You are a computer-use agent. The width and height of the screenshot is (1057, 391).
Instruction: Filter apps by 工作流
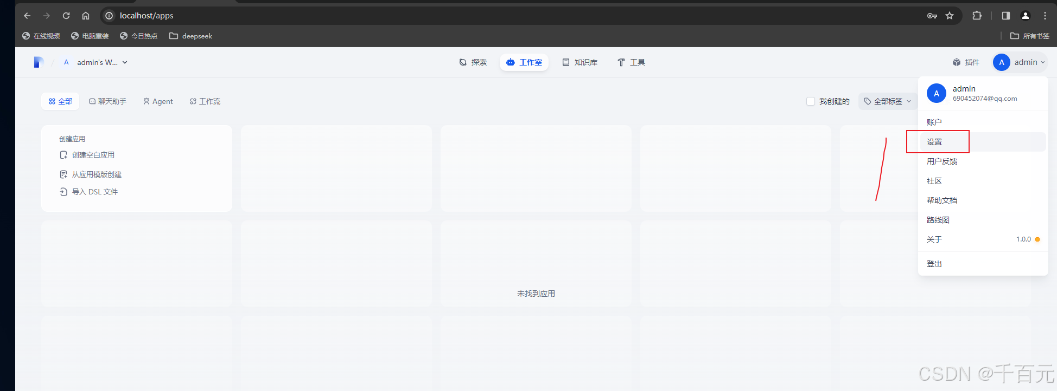205,101
